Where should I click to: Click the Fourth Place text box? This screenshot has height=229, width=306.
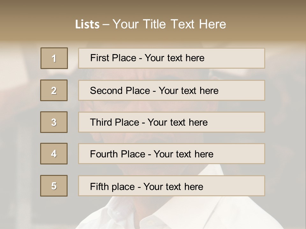coord(171,154)
